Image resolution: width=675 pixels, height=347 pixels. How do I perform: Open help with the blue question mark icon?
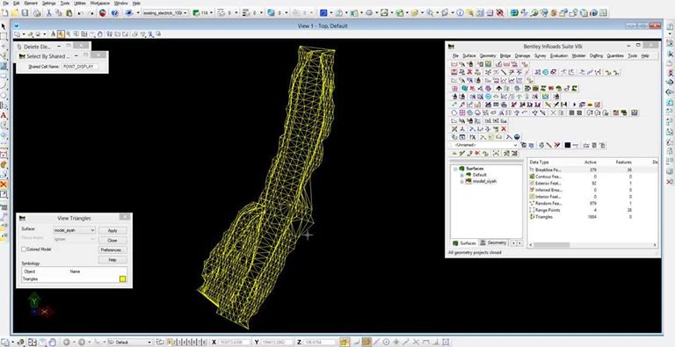coord(114,13)
